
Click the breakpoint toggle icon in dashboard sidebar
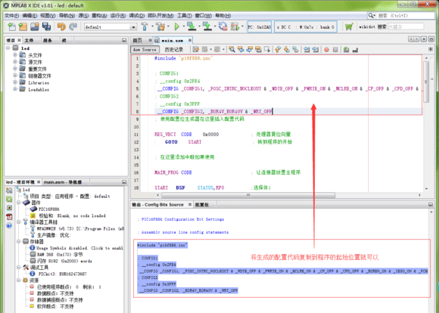point(9,208)
